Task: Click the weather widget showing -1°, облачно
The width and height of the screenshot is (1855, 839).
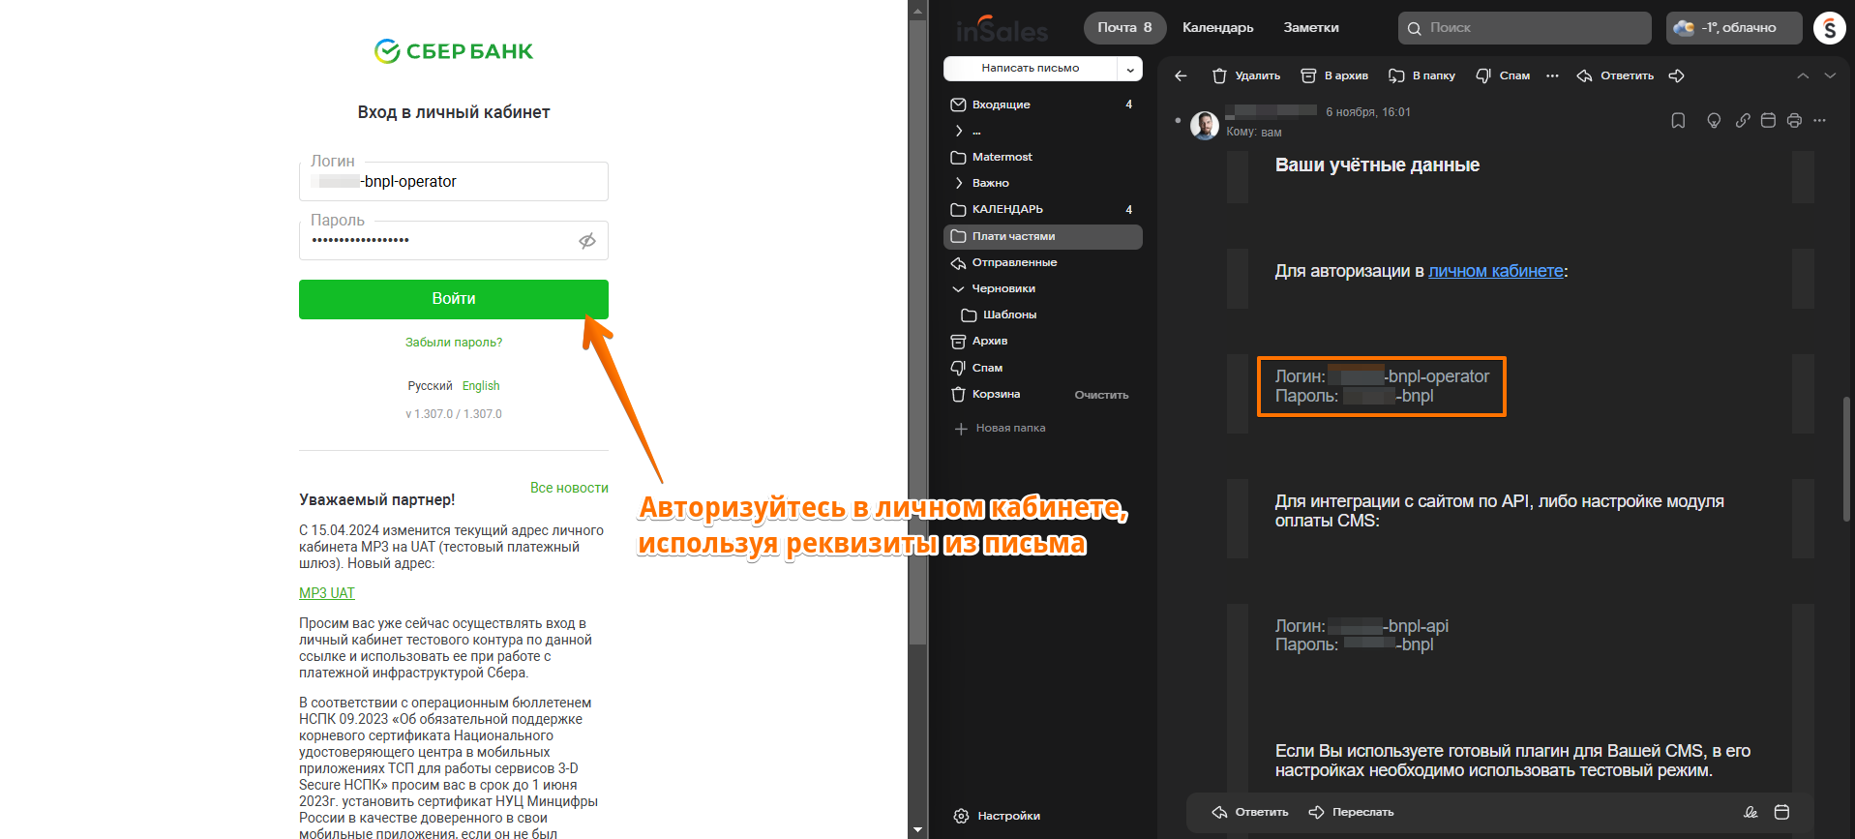Action: click(x=1734, y=28)
